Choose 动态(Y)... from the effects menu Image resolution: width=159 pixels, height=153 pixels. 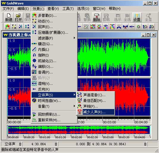[54, 21]
